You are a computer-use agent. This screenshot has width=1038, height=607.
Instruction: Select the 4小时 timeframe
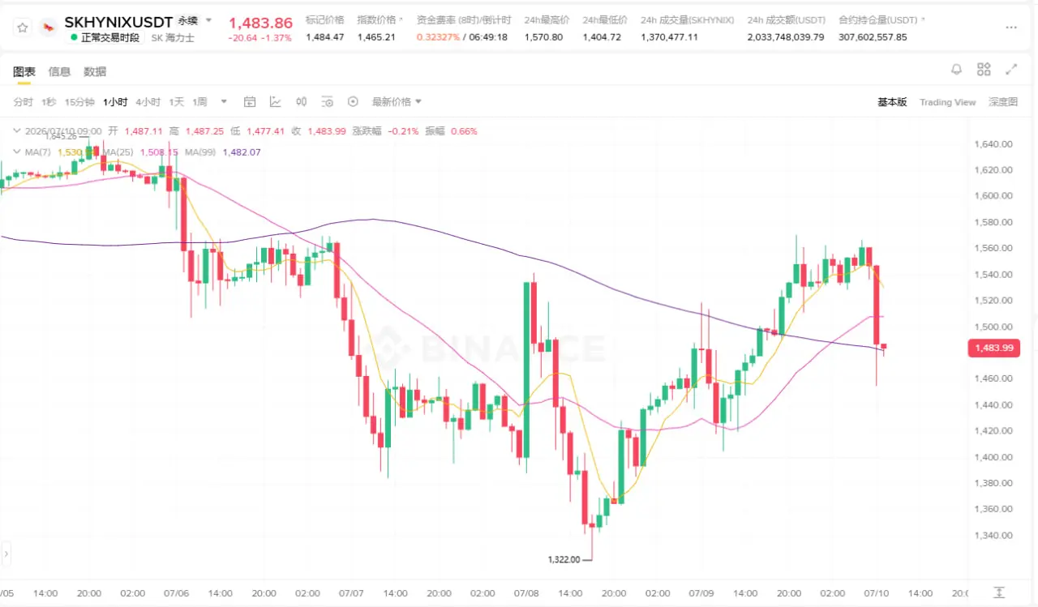pos(148,101)
